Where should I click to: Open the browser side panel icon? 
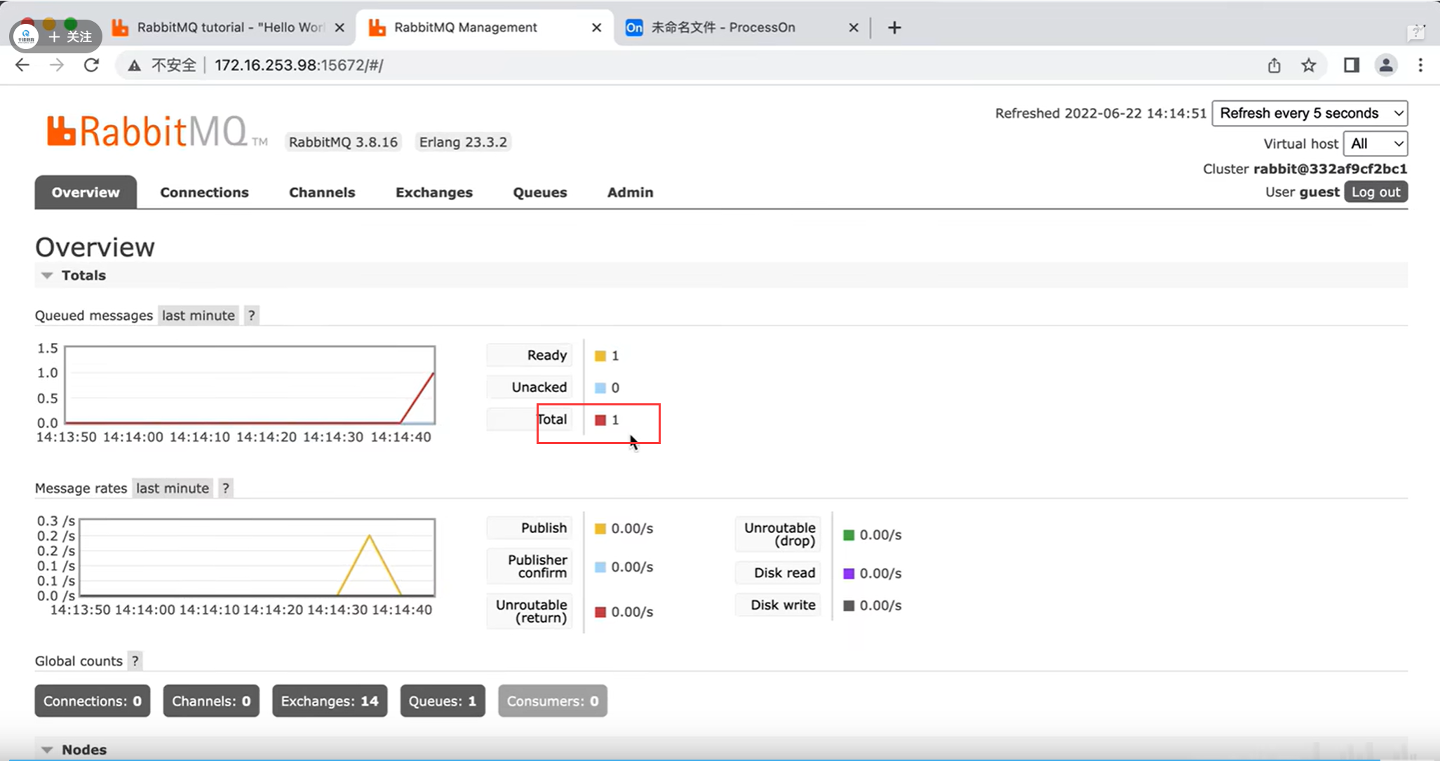(x=1351, y=65)
